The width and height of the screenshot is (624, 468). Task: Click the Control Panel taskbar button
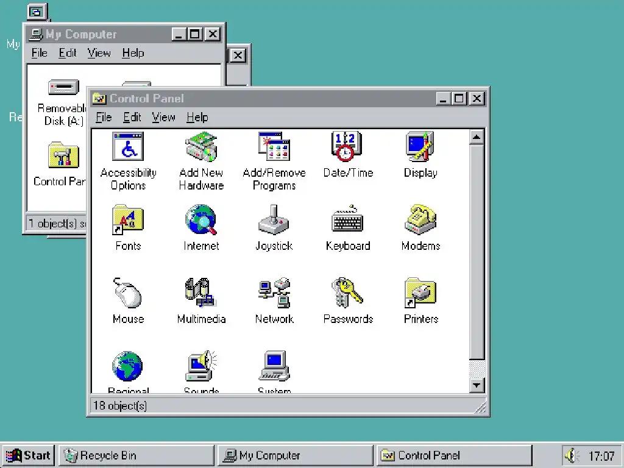tap(454, 455)
